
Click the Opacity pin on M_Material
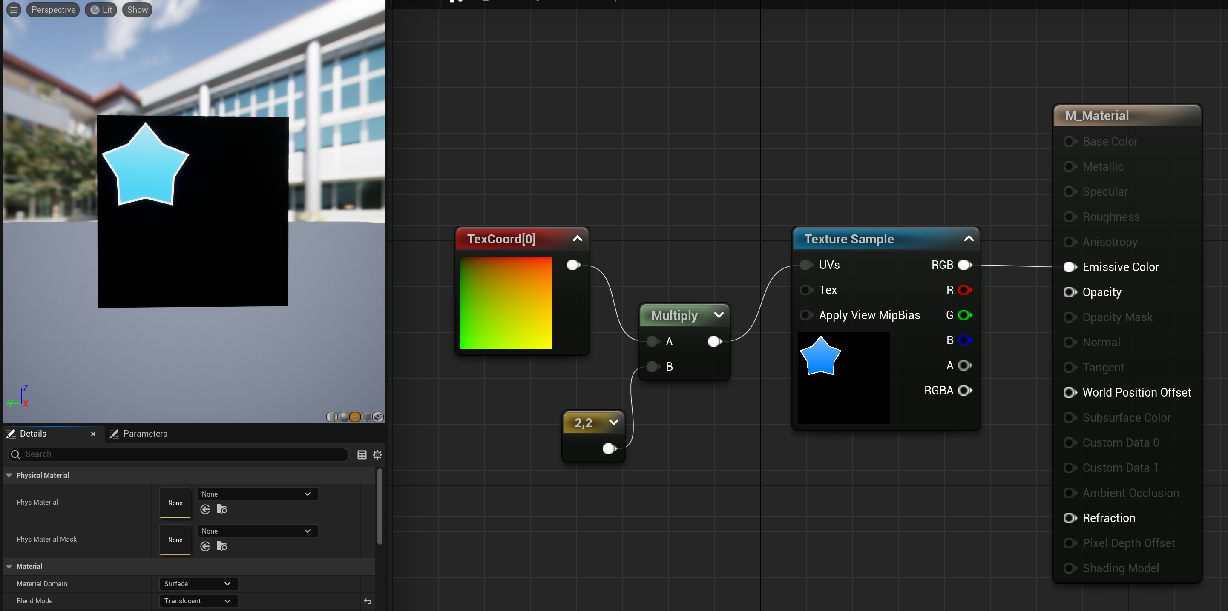click(1069, 292)
